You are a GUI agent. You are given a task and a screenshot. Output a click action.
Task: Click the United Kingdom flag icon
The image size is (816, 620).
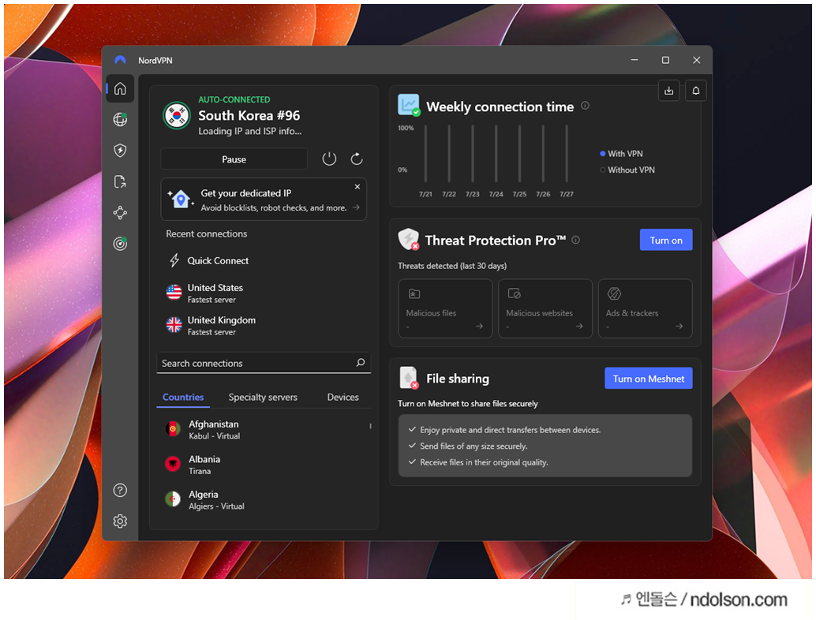pos(174,324)
